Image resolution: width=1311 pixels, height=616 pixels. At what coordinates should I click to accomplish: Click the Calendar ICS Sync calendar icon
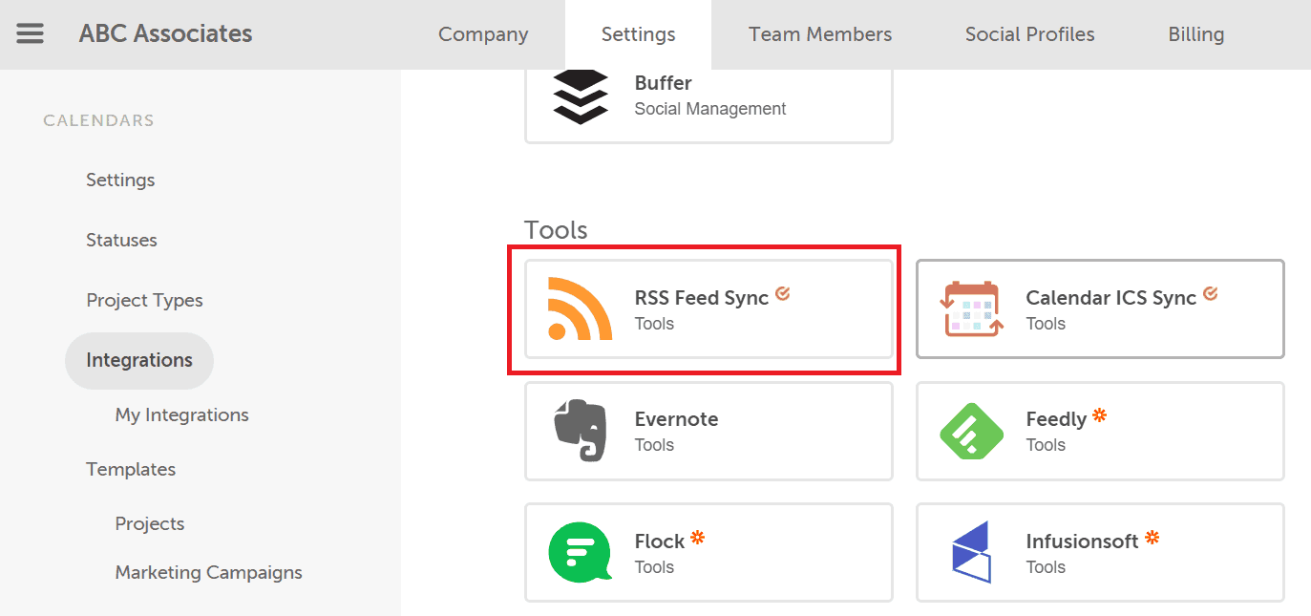tap(971, 309)
